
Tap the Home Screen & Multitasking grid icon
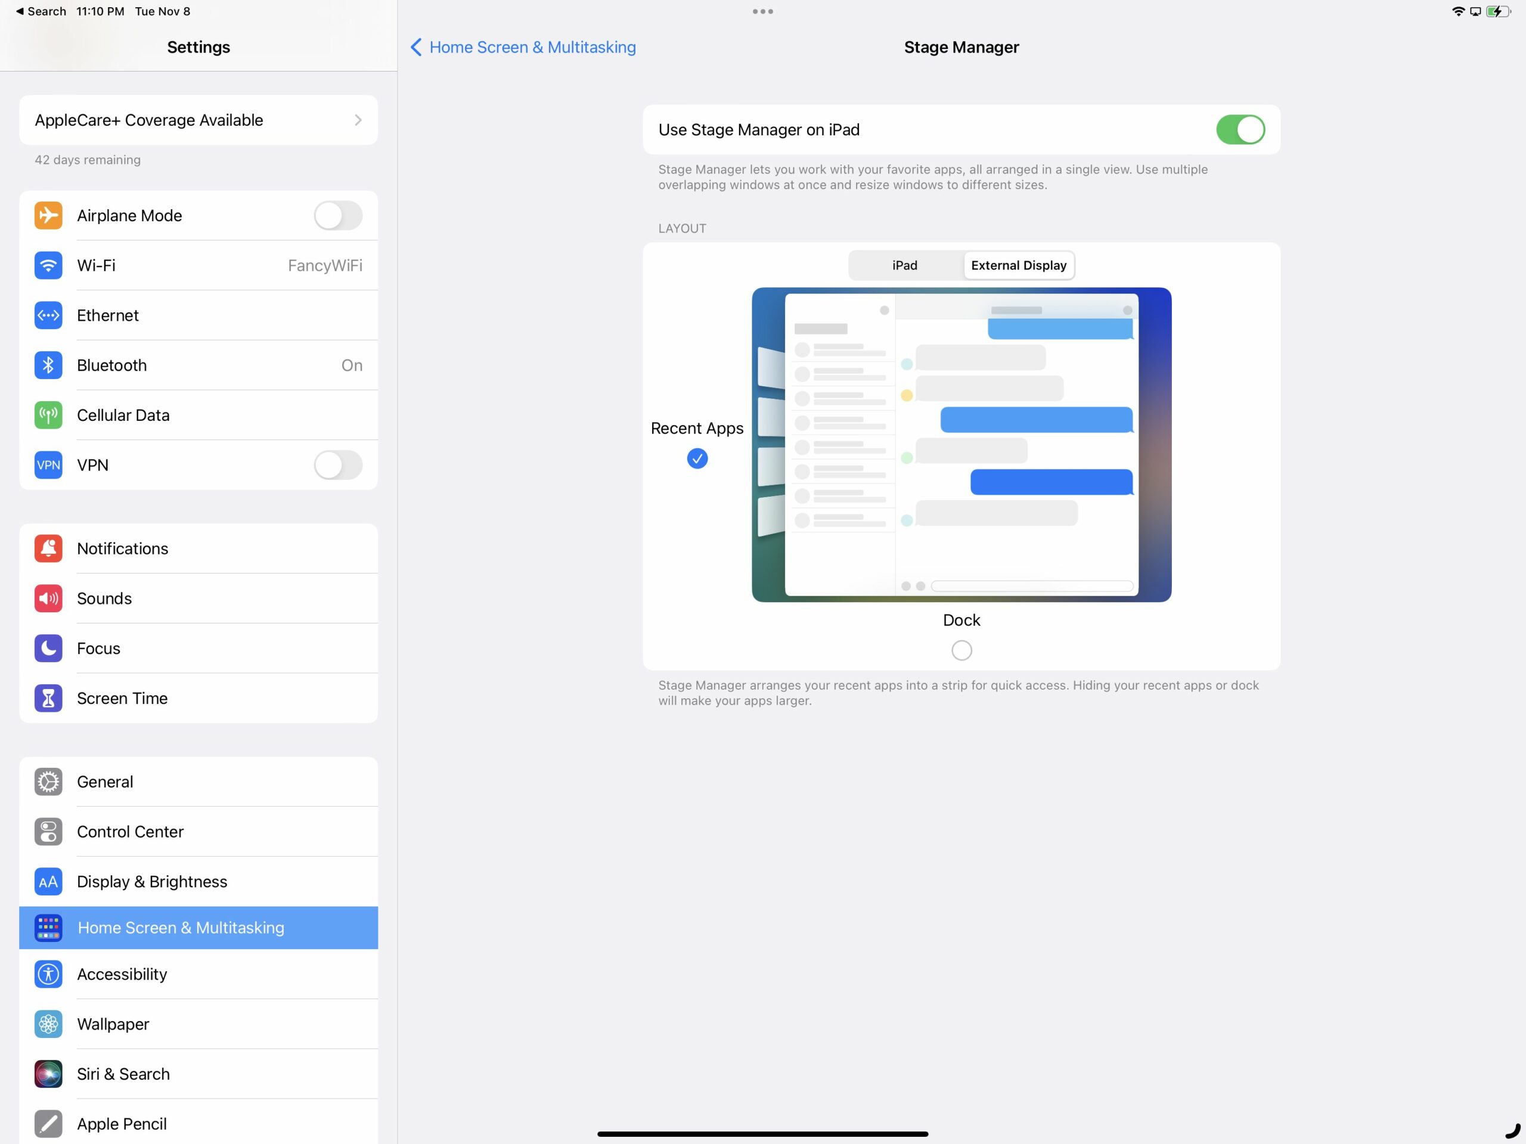pyautogui.click(x=48, y=928)
